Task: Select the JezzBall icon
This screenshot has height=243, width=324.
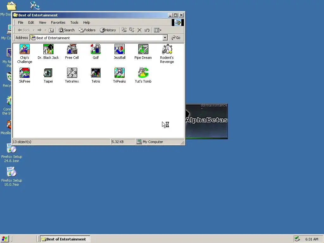Action: [119, 49]
